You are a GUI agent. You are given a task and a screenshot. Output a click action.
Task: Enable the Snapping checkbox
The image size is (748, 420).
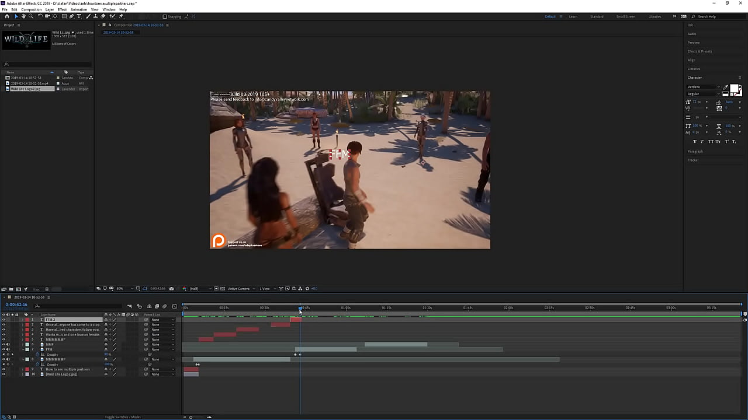(165, 16)
